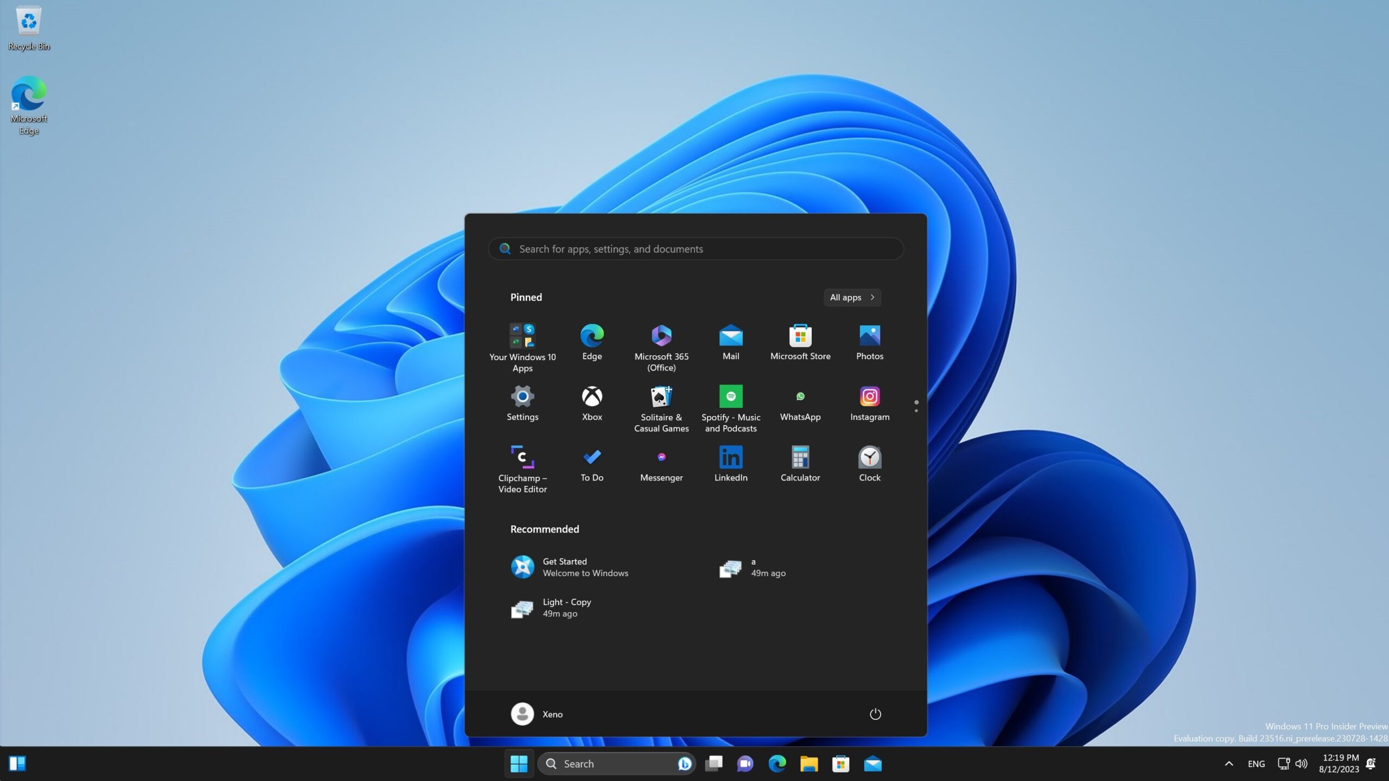The image size is (1389, 781).
Task: Open Microsoft Store from the taskbar
Action: (841, 764)
